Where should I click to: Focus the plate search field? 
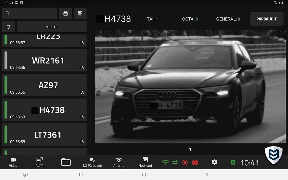tap(30, 13)
